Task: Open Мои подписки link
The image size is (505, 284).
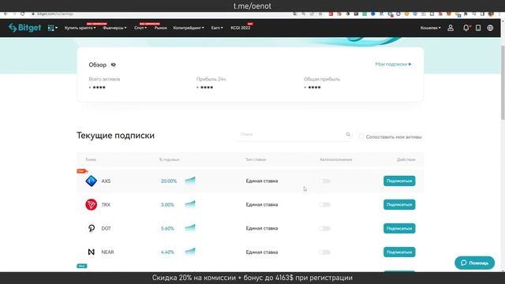Action: point(393,65)
